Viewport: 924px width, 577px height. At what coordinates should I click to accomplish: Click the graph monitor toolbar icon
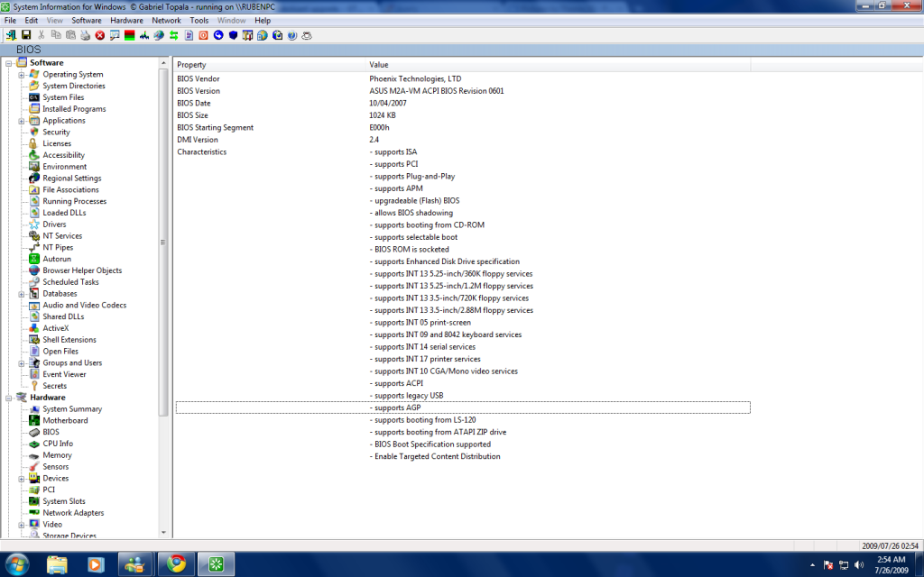(x=143, y=35)
